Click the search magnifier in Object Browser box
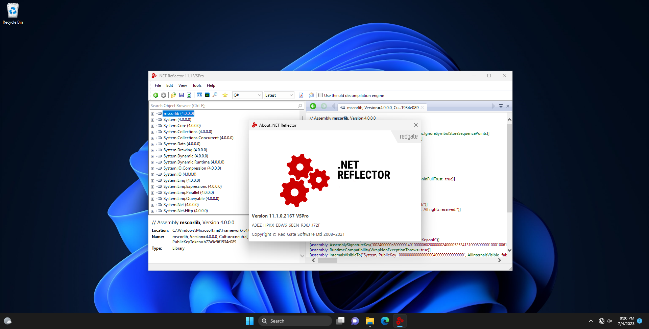 (300, 106)
